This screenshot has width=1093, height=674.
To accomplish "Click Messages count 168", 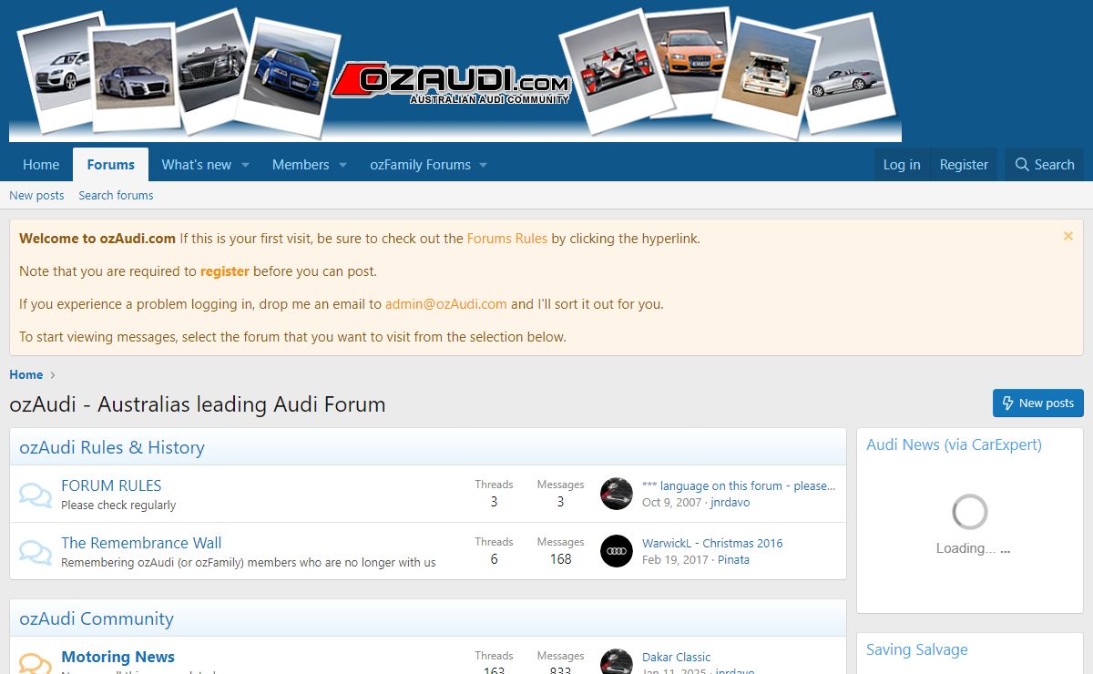I will (x=560, y=559).
